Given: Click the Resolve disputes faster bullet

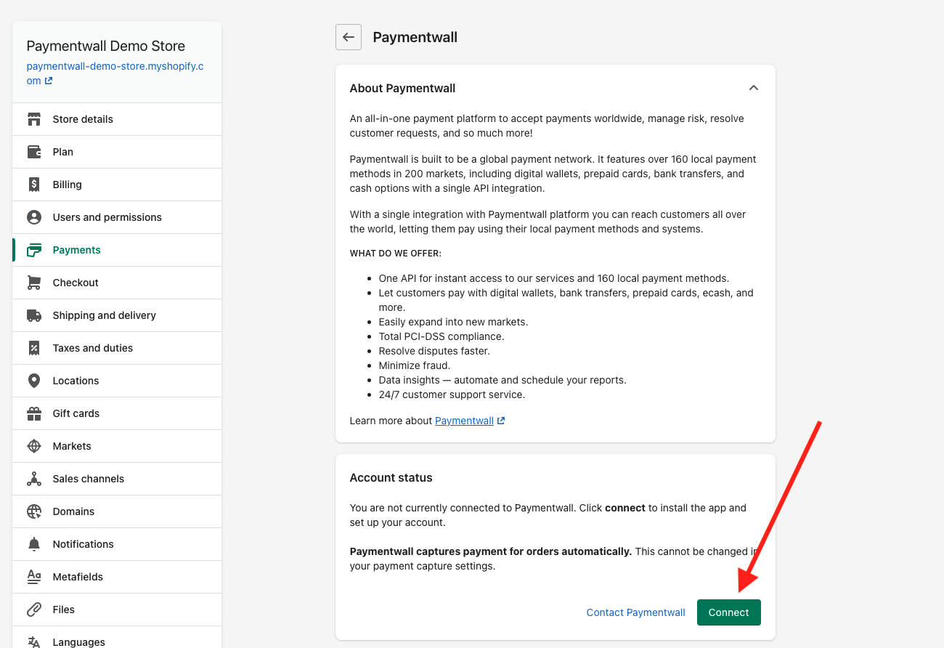Looking at the screenshot, I should click(434, 351).
